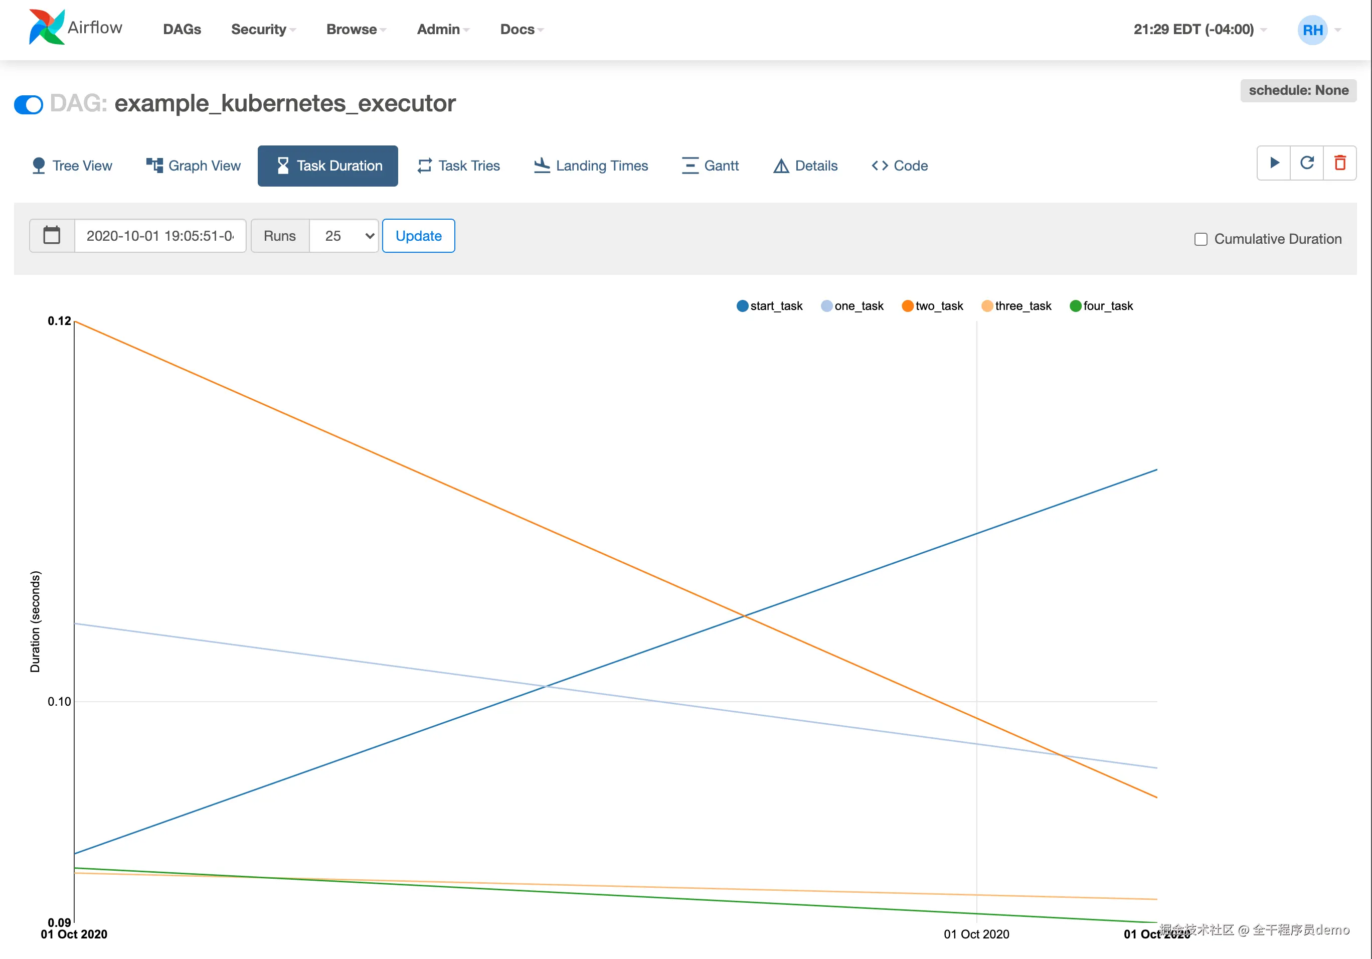Click the orange two_task legend swatch
Image resolution: width=1372 pixels, height=959 pixels.
coord(908,306)
